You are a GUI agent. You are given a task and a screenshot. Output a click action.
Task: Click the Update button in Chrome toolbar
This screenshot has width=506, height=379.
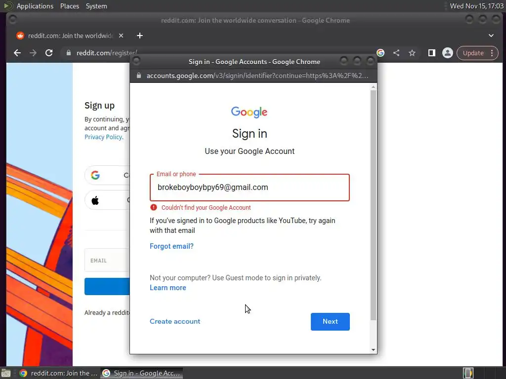pyautogui.click(x=473, y=53)
